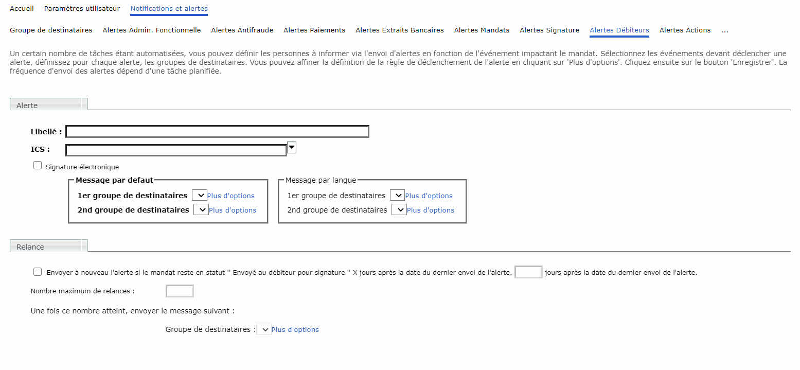Click the Nombre maximum de relances field

click(x=180, y=291)
